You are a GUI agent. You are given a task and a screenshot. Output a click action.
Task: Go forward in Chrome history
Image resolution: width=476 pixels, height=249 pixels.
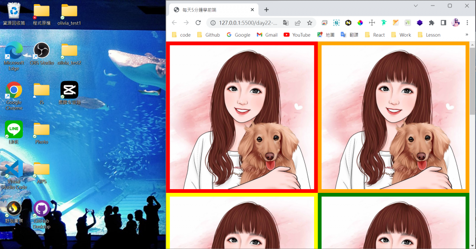click(186, 23)
